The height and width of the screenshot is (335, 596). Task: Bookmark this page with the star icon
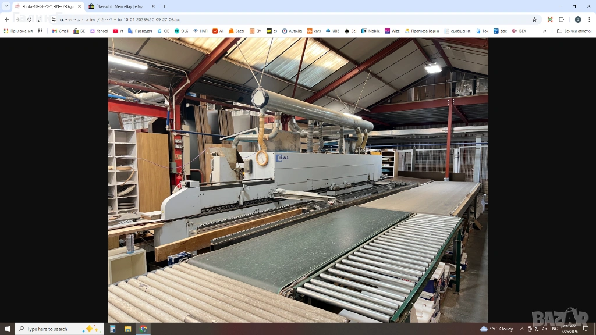(534, 19)
